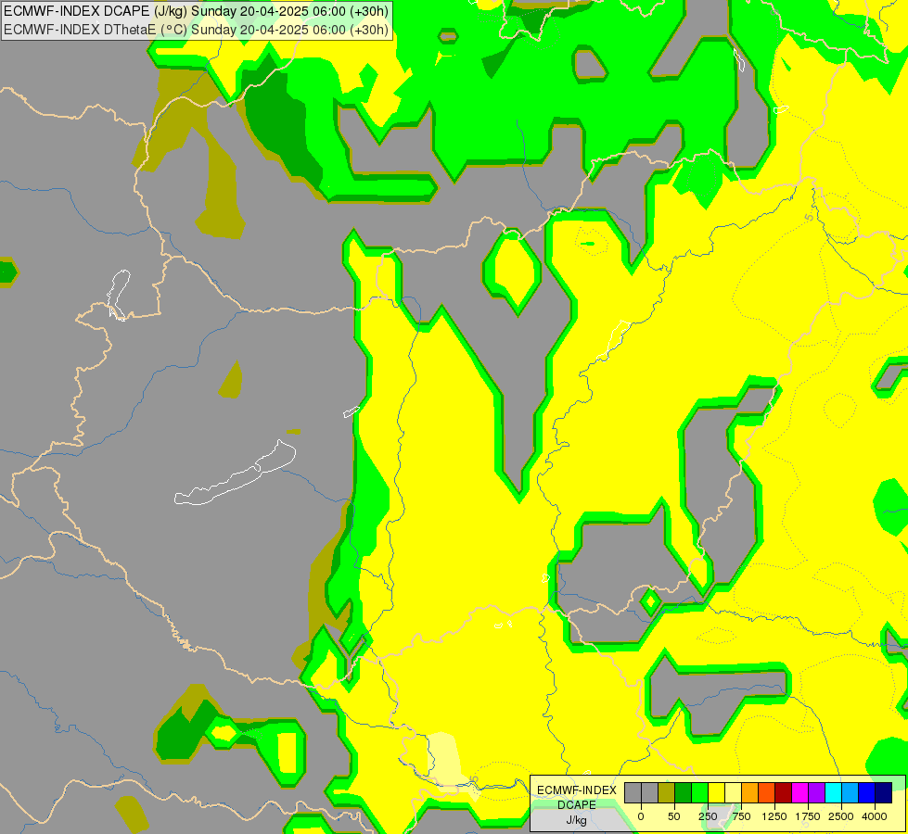This screenshot has width=908, height=834.
Task: Click the dark green legend swatch
Action: [x=684, y=792]
